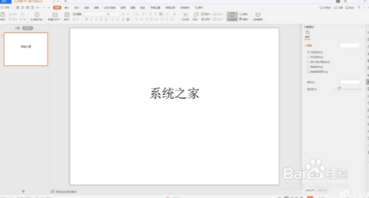Select Pattern fill radio button
The height and width of the screenshot is (198, 369).
pyautogui.click(x=308, y=67)
